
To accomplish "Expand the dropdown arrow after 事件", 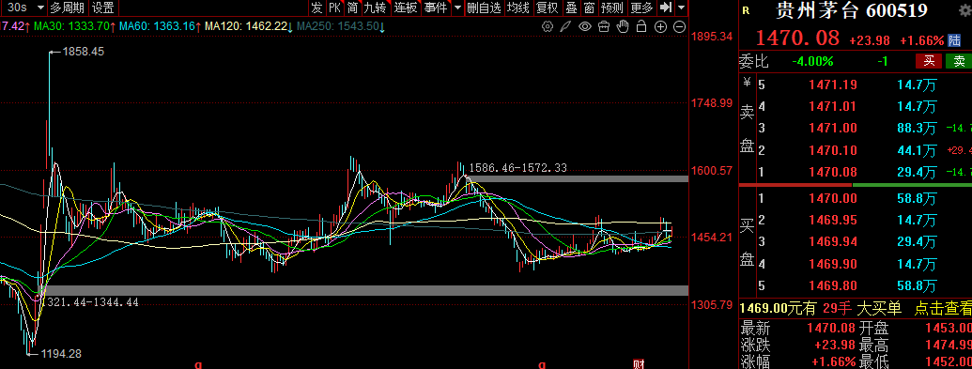I will click(457, 8).
